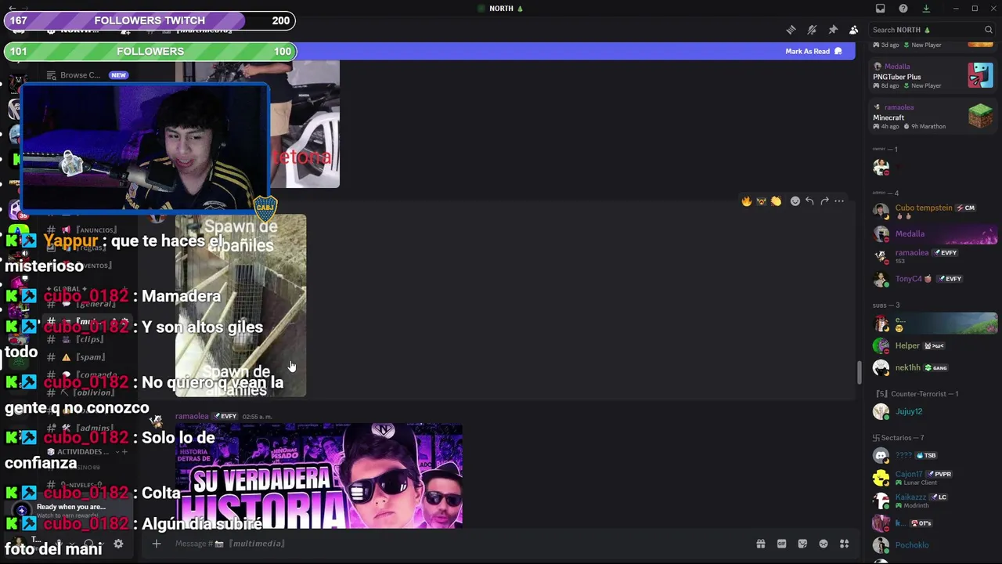Image resolution: width=1002 pixels, height=564 pixels.
Task: Open the SU VERDADERA HISTORIA thumbnail
Action: (x=319, y=475)
